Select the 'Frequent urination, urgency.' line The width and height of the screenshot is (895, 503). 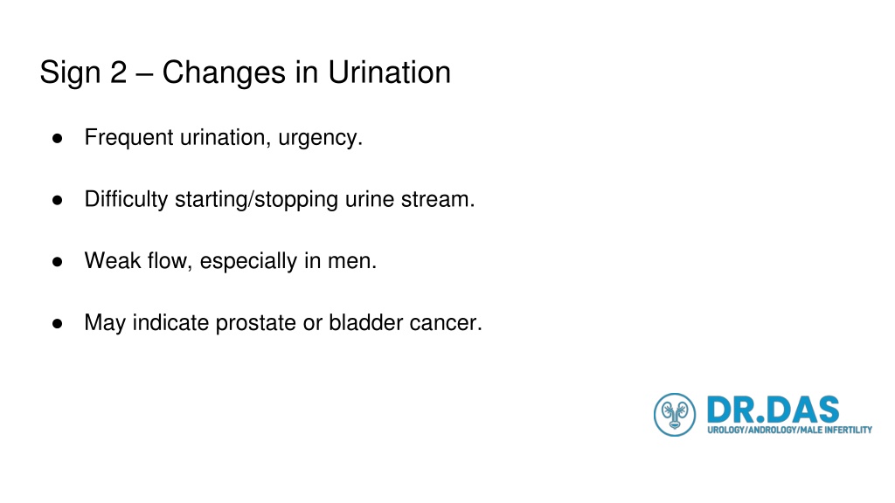pos(224,138)
